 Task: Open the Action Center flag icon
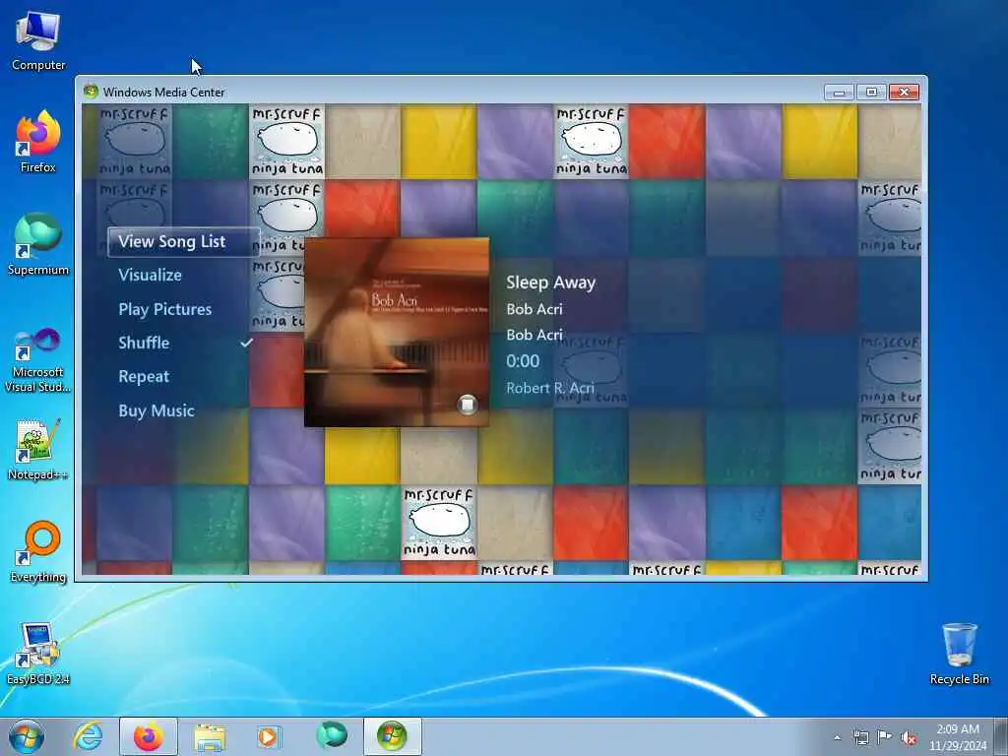point(885,737)
